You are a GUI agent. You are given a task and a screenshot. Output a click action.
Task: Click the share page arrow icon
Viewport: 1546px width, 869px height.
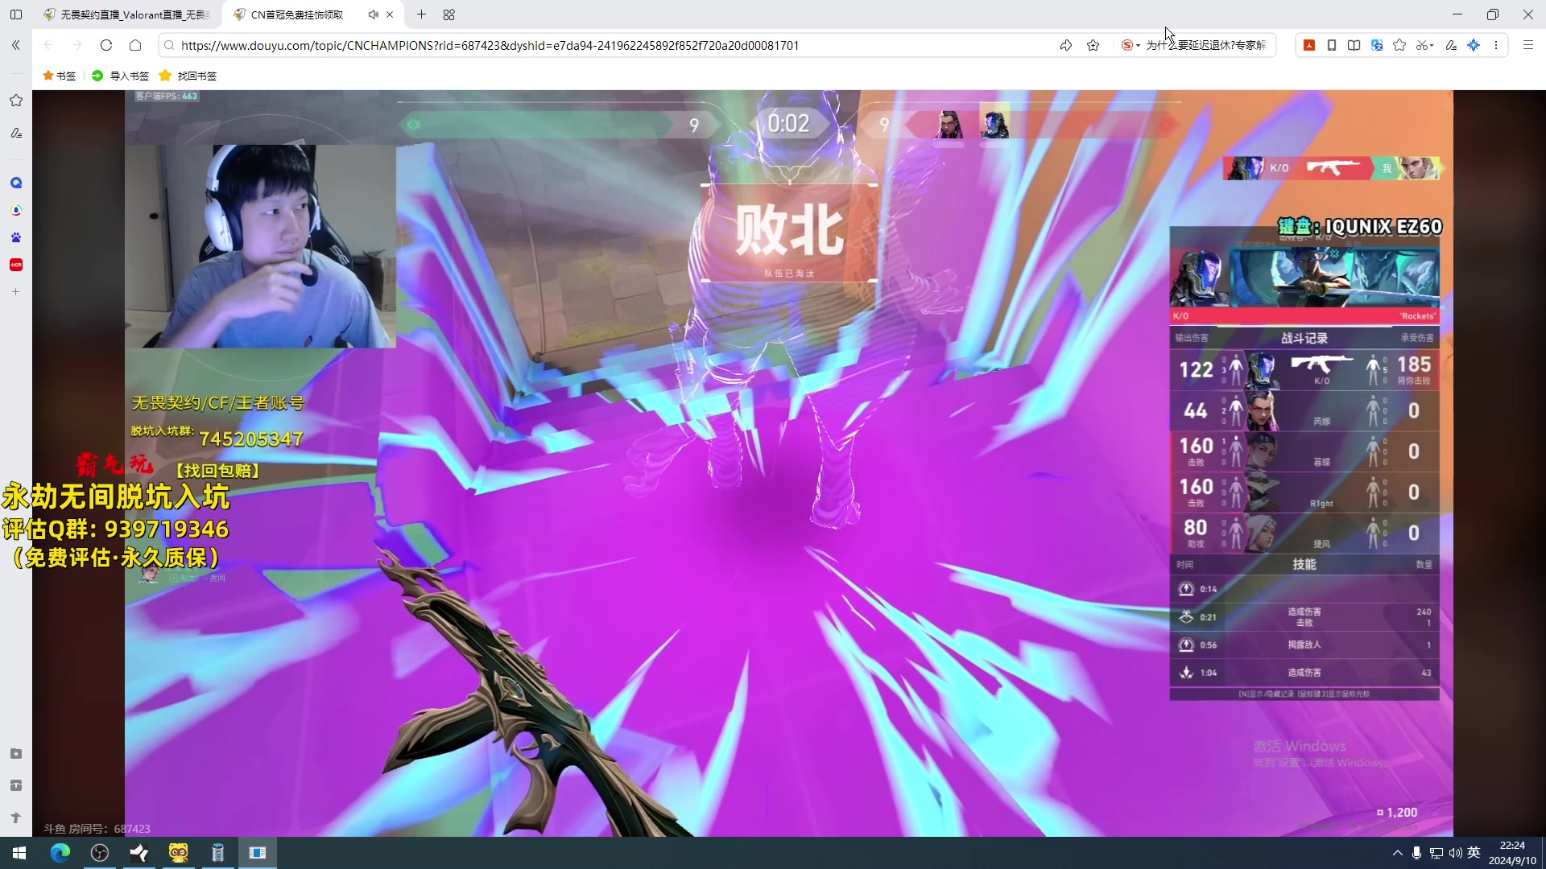[1066, 45]
